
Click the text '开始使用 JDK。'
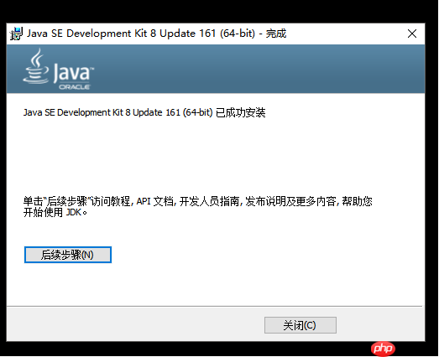[55, 213]
